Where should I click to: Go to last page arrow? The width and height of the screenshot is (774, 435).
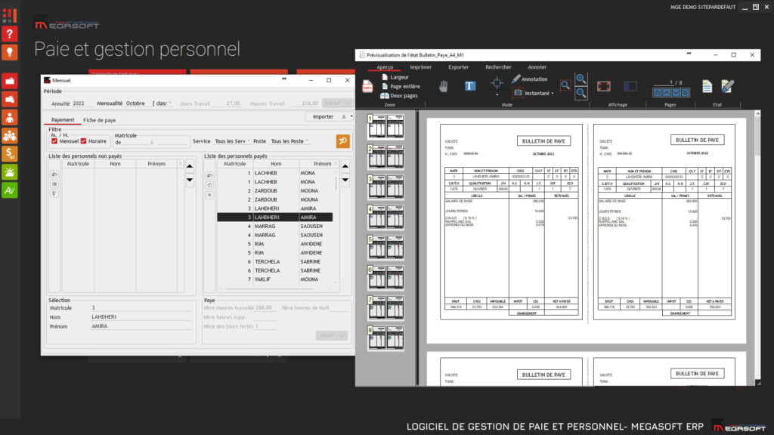(685, 93)
